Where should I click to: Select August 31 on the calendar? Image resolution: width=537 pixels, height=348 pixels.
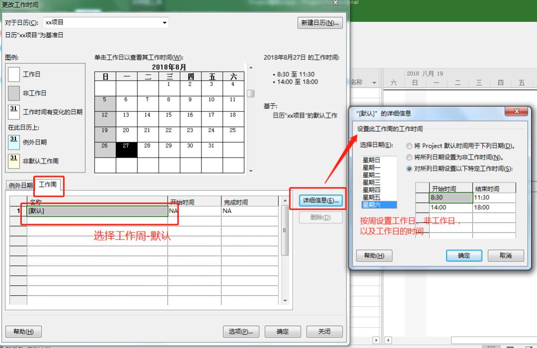[212, 150]
